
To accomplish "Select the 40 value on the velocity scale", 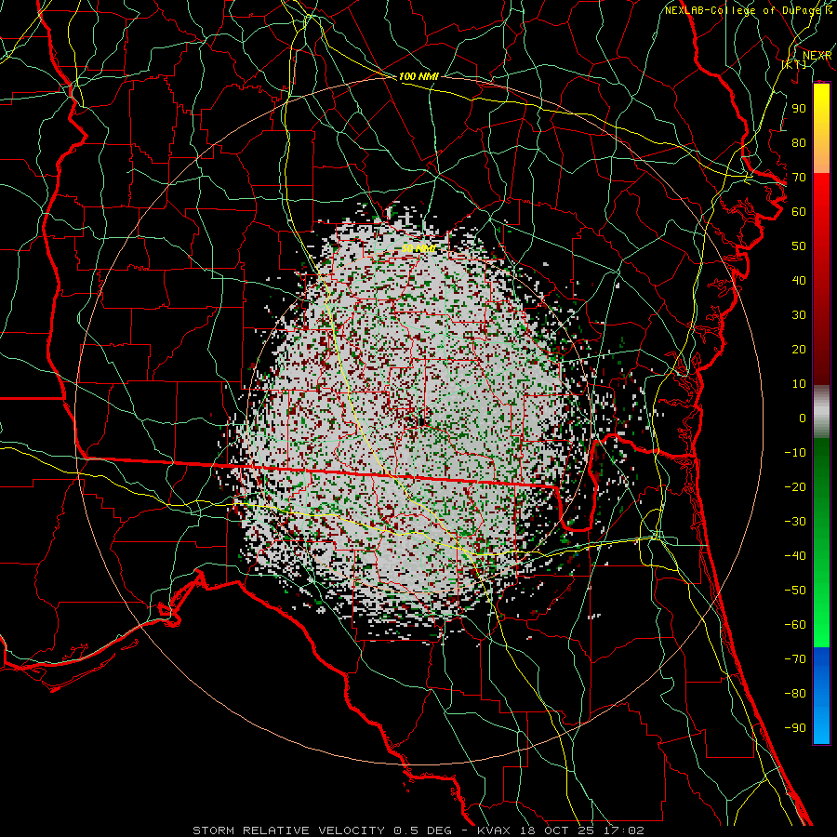I will coord(799,281).
